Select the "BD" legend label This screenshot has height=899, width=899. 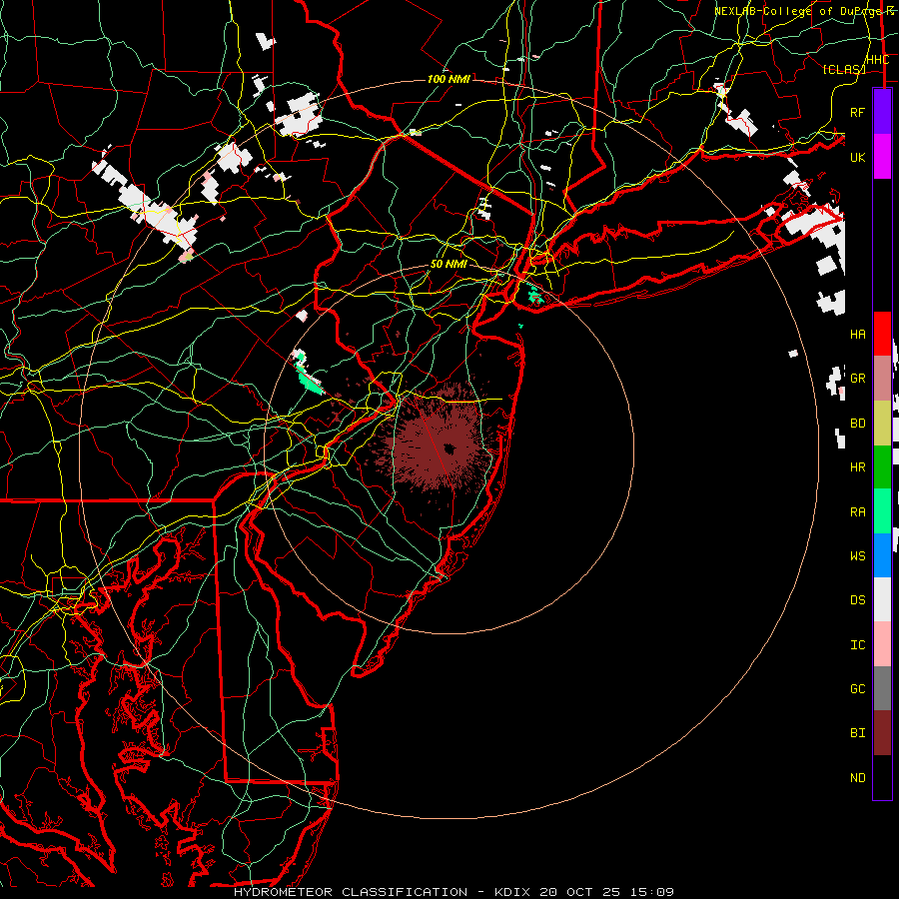[x=858, y=424]
